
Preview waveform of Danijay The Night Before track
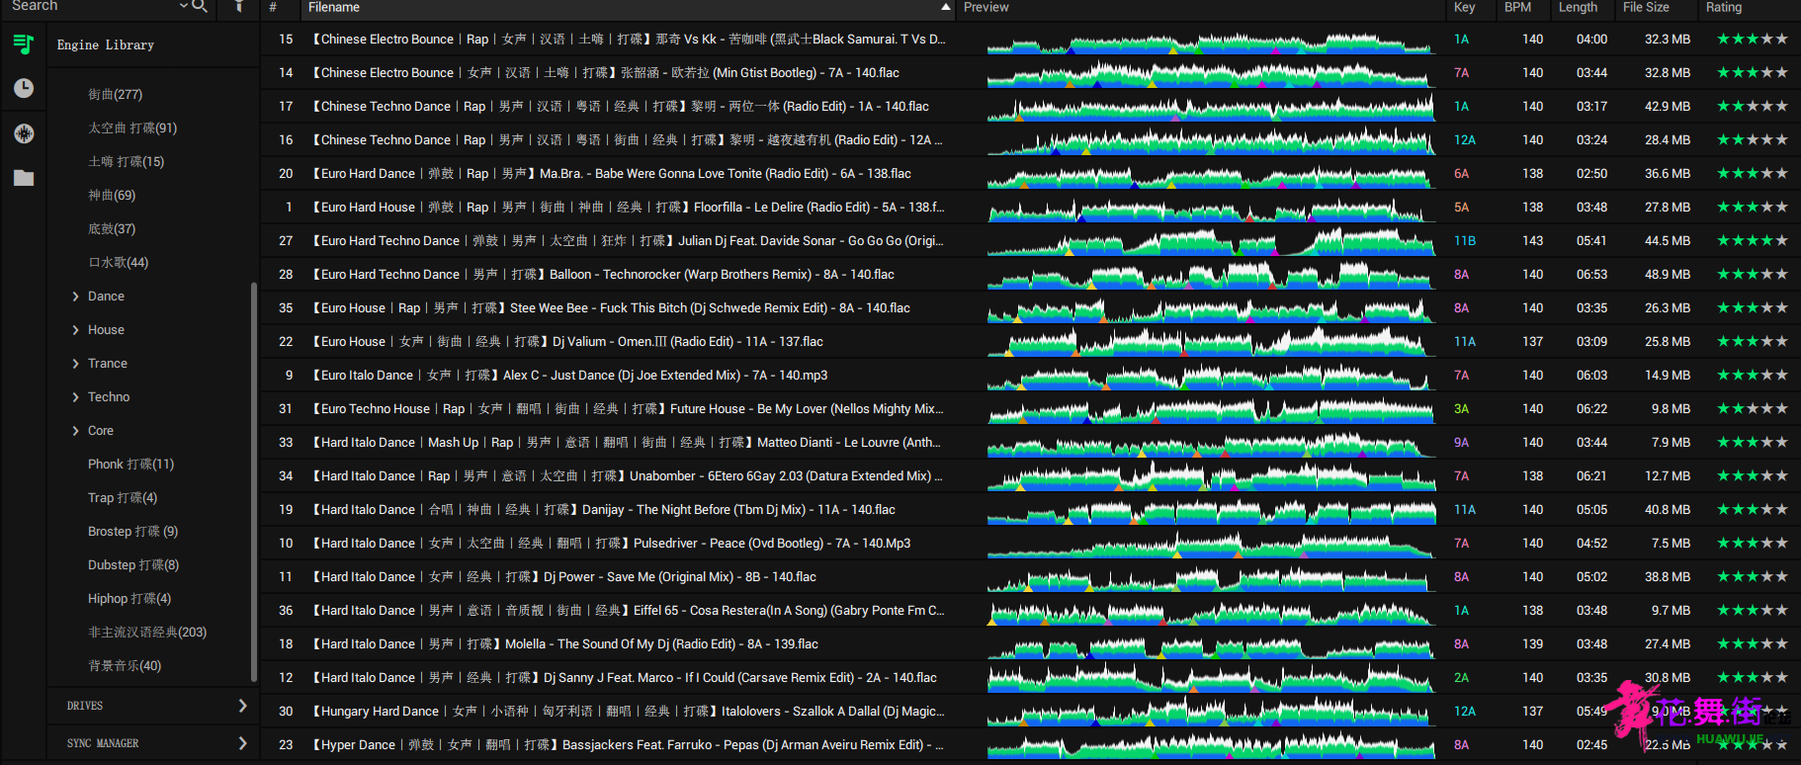(x=1211, y=511)
